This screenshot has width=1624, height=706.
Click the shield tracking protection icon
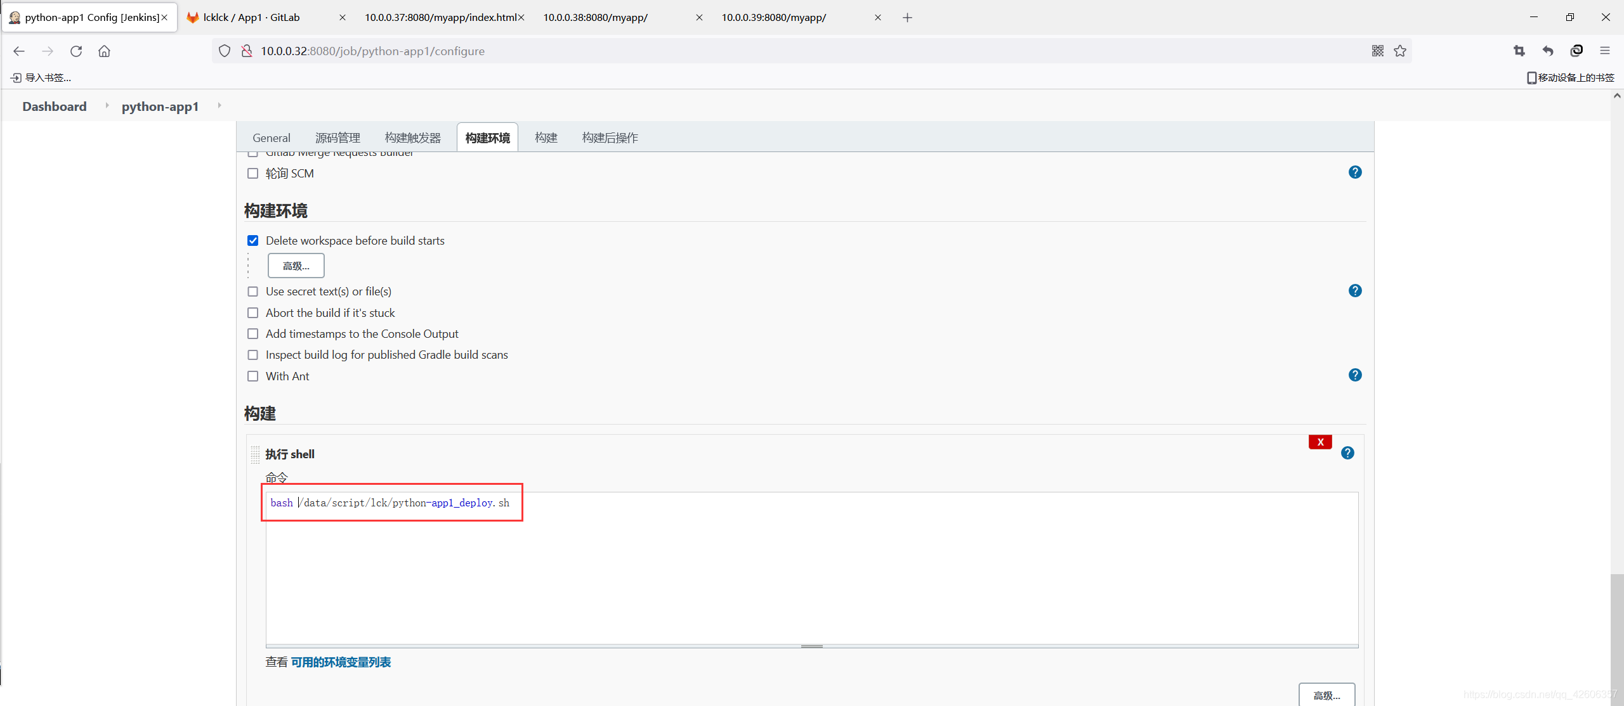click(x=225, y=51)
